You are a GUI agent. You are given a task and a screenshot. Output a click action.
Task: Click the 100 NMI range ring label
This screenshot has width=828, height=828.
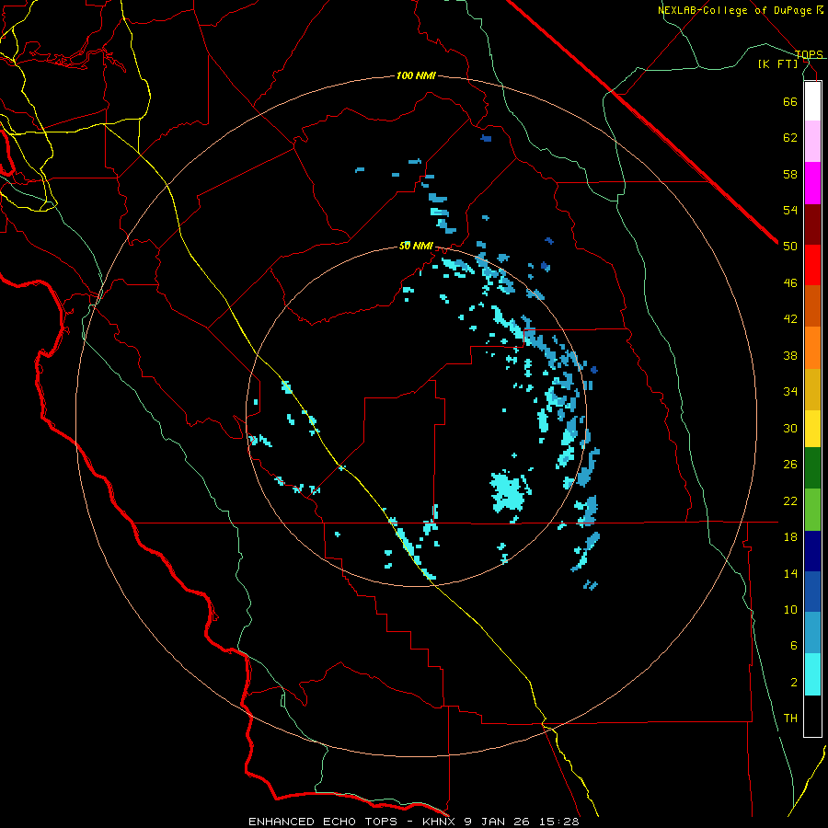point(416,76)
